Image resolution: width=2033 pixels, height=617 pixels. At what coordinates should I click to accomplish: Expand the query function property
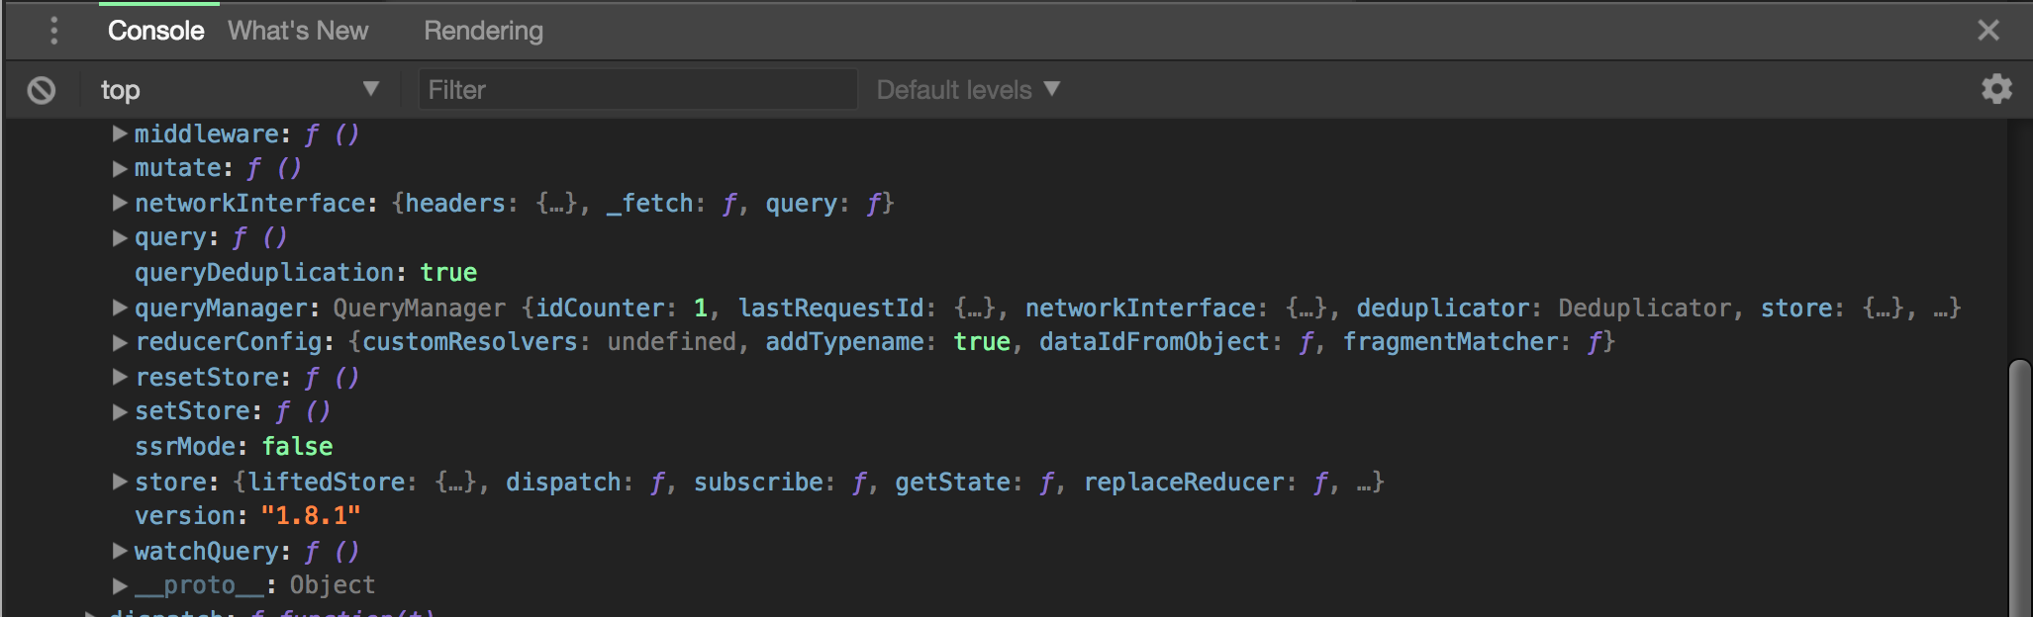click(x=120, y=237)
